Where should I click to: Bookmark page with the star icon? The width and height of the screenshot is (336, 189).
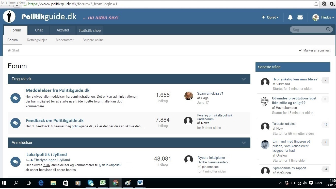(x=316, y=4)
